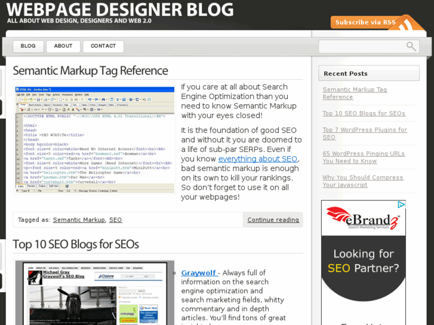Open recent post Semantic Markup Tag Reference
This screenshot has width=434, height=325.
click(x=355, y=93)
